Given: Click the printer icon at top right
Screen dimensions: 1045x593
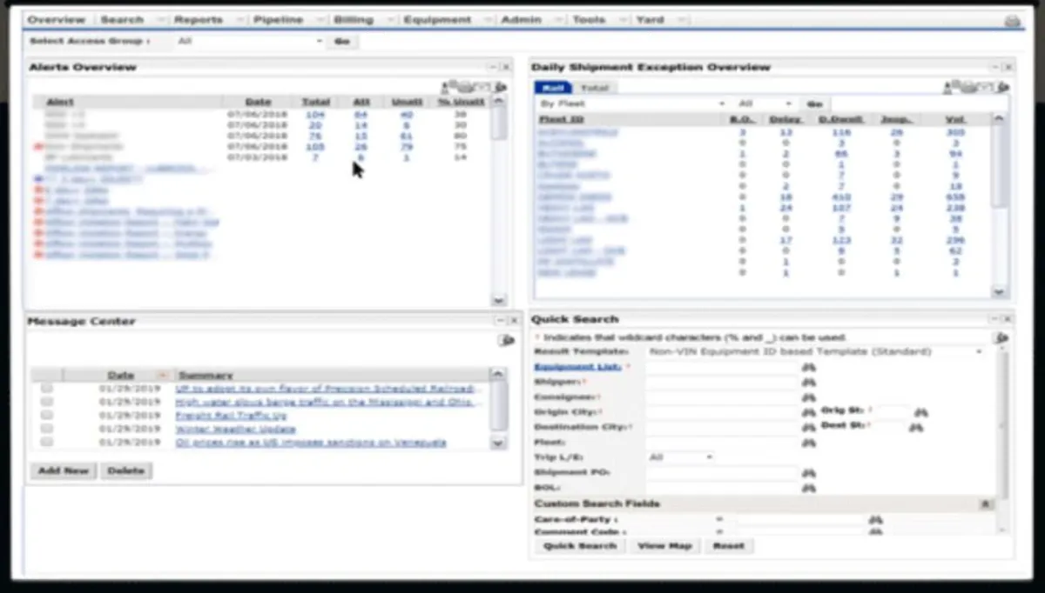Looking at the screenshot, I should (1012, 21).
